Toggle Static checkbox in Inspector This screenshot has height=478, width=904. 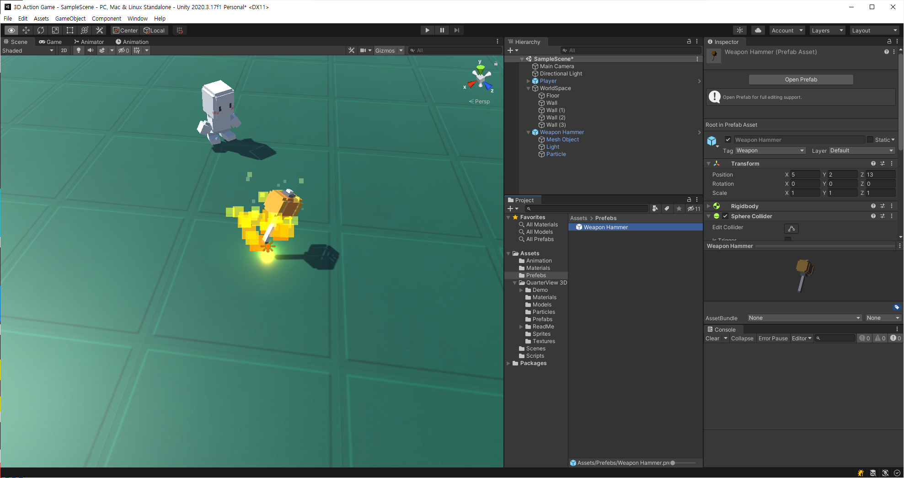click(870, 140)
